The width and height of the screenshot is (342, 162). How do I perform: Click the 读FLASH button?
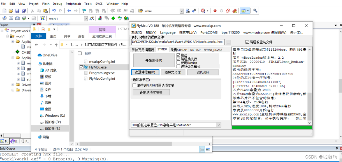203,72
